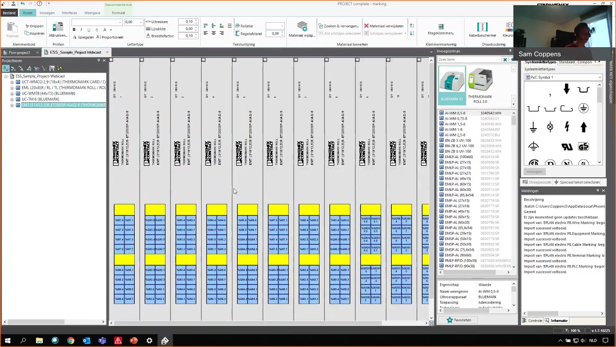The image size is (616, 347).
Task: Click the Streepjescode button
Action: coord(537,182)
